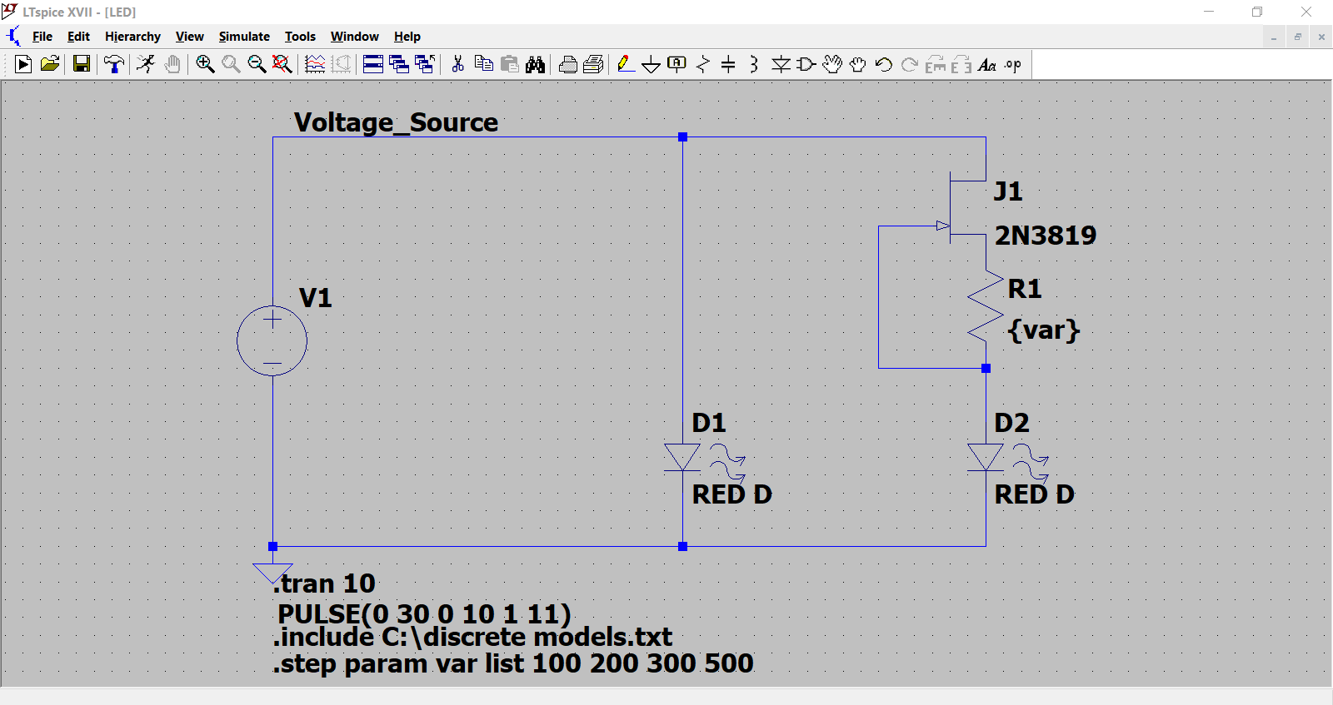The height and width of the screenshot is (705, 1333).
Task: Select the Label Net tool
Action: (677, 64)
